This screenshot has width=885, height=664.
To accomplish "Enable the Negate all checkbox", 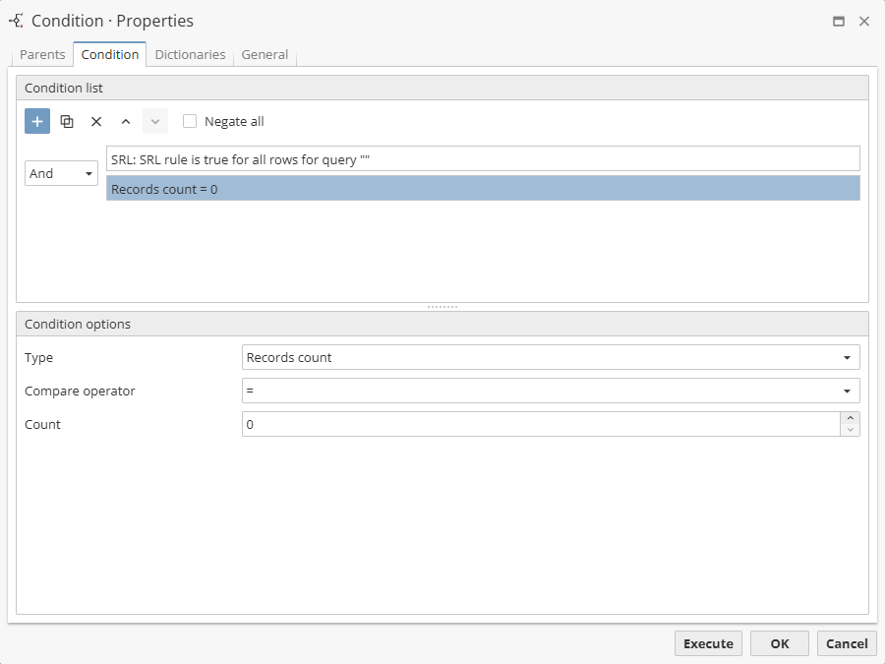I will click(191, 121).
